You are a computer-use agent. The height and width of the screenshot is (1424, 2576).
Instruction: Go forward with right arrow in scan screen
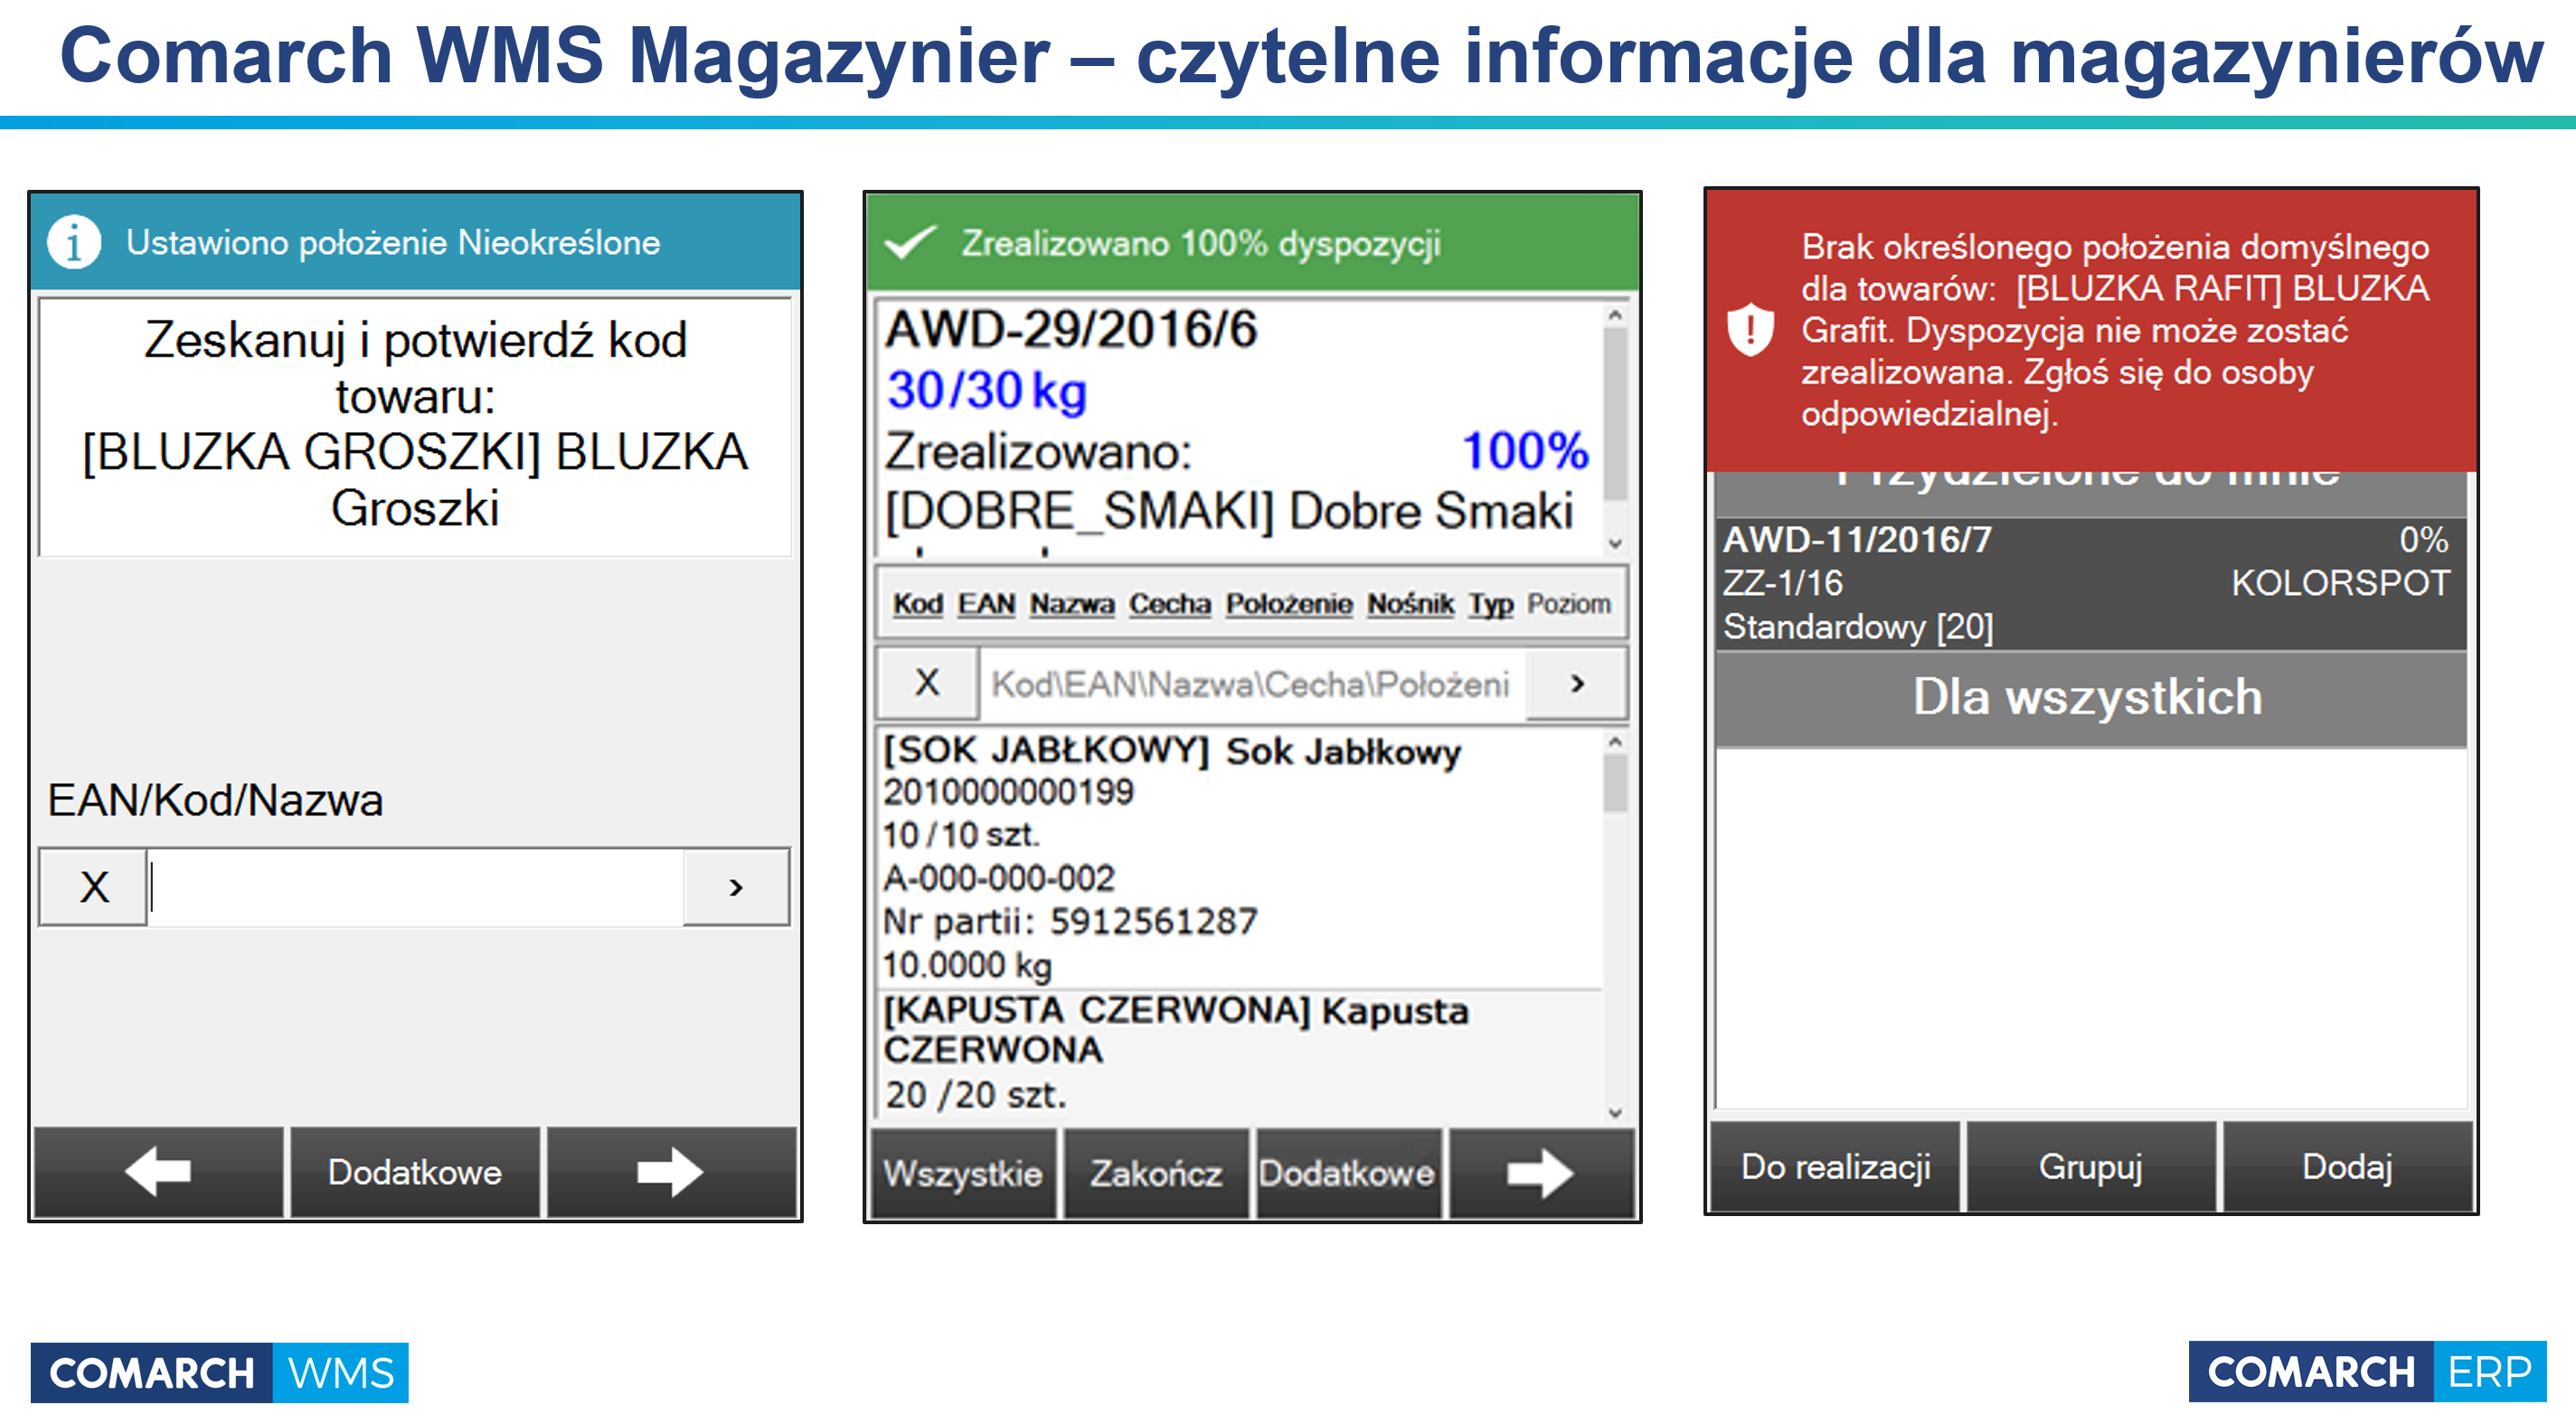671,1171
